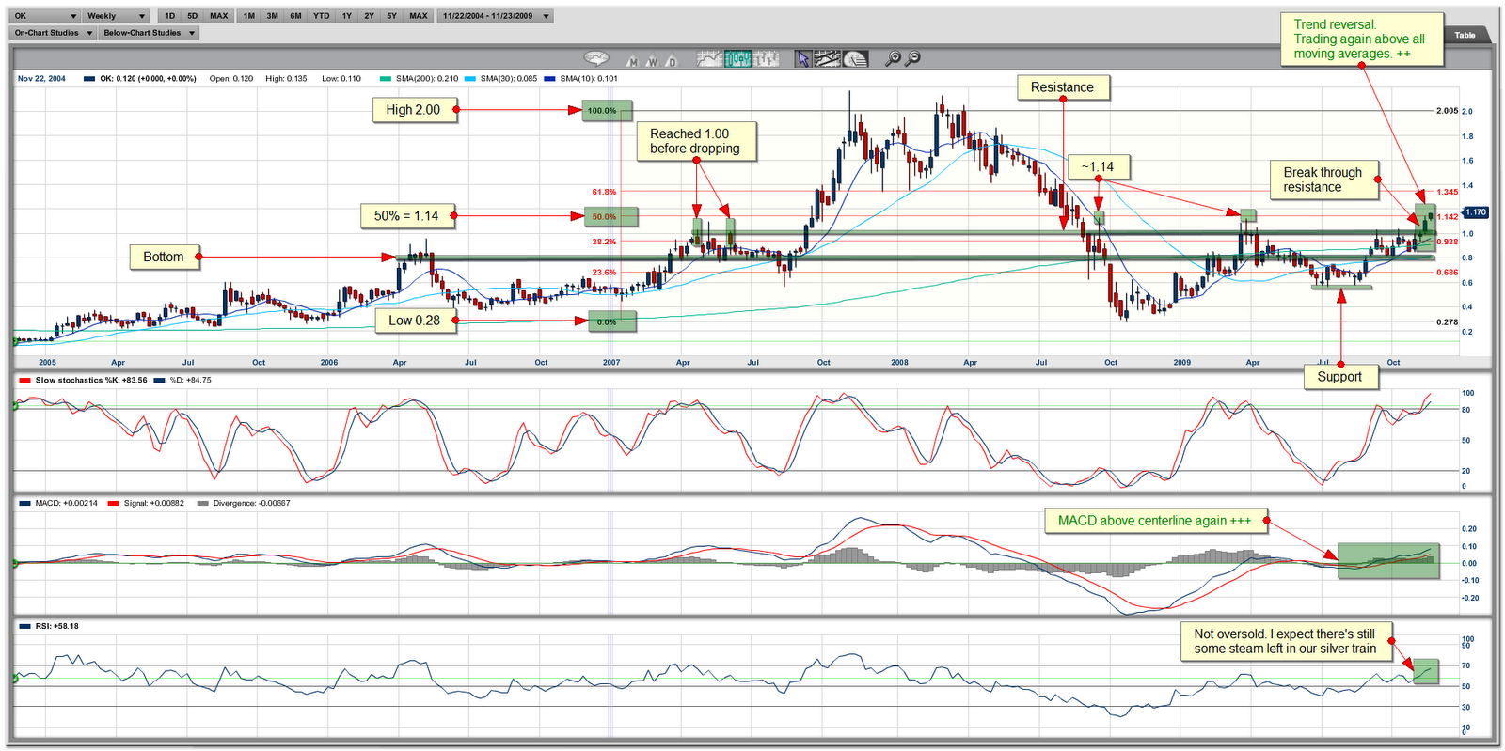
Task: Click the Slow stochastics %K legend label
Action: click(x=90, y=381)
